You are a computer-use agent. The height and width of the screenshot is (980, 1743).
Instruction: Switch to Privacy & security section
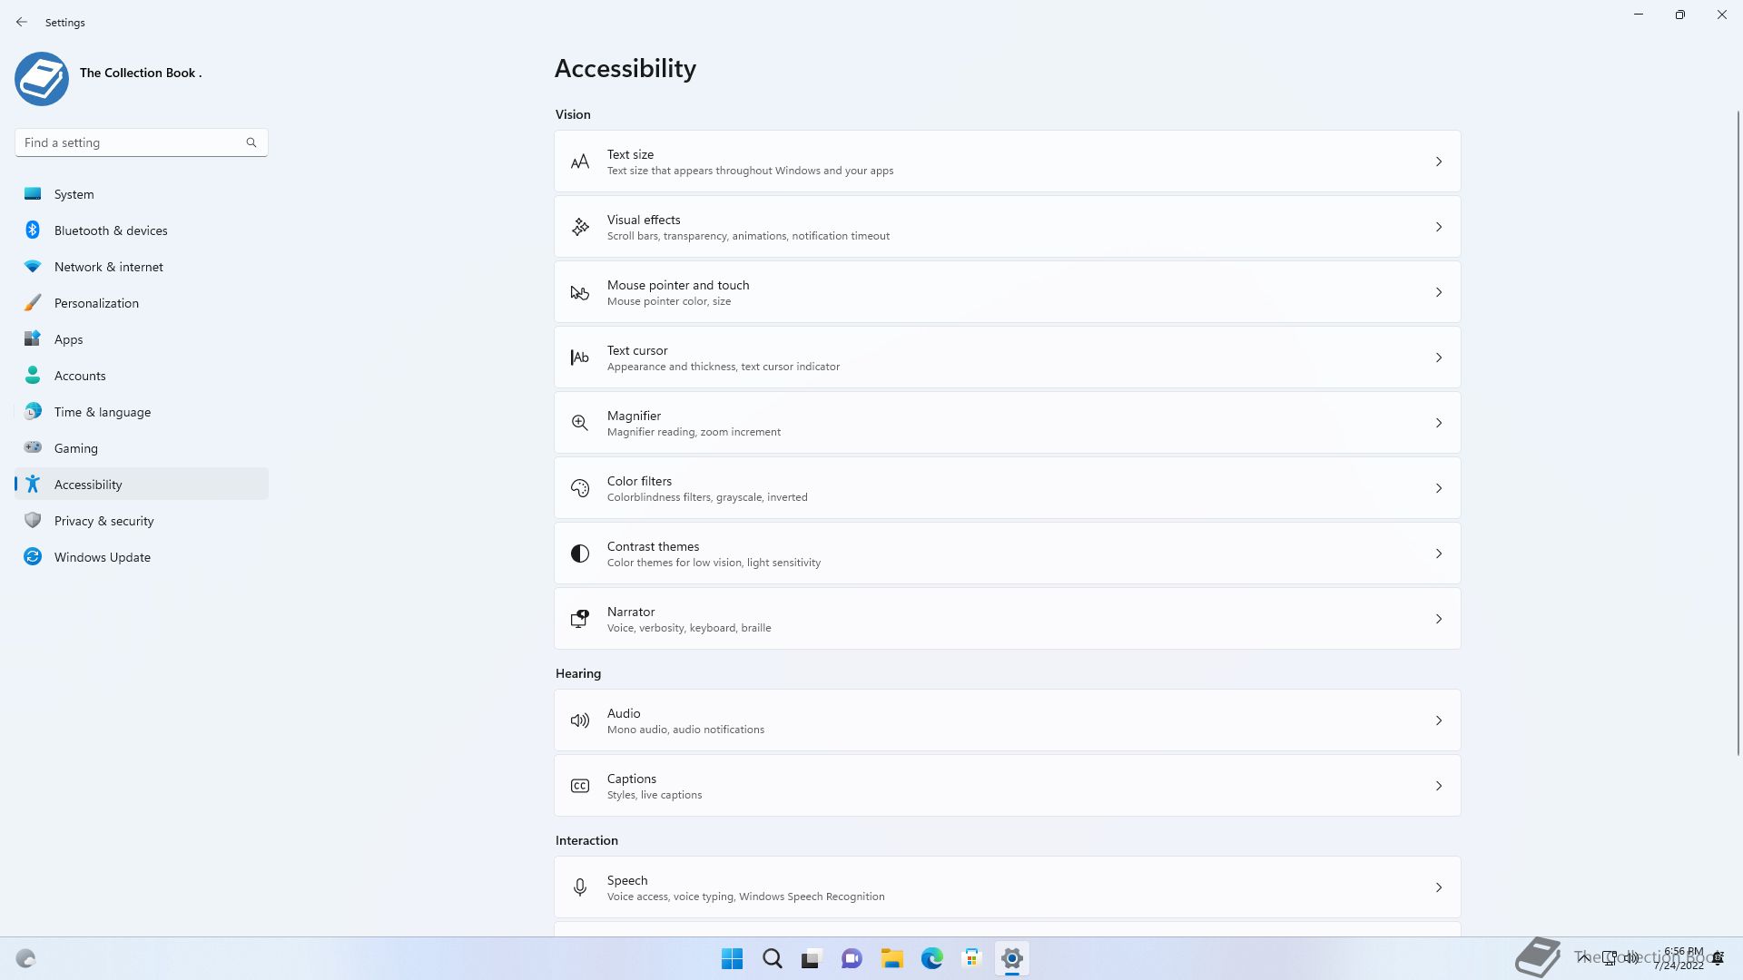pyautogui.click(x=103, y=521)
